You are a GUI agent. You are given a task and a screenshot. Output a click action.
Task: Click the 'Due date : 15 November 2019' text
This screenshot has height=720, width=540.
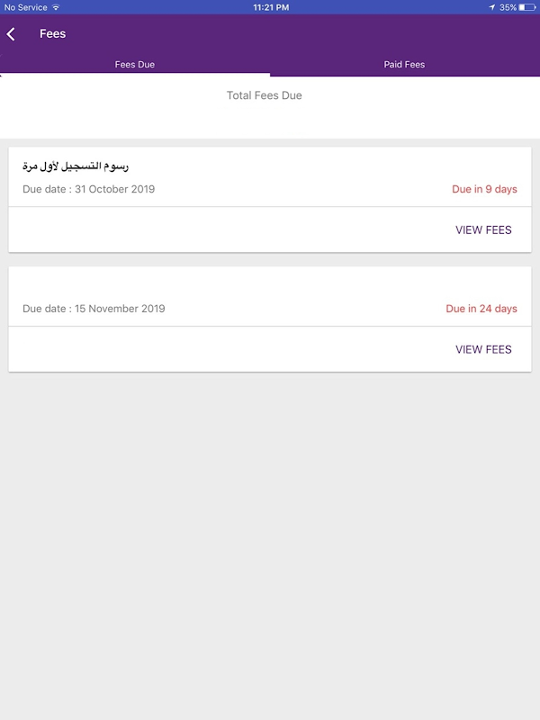94,309
